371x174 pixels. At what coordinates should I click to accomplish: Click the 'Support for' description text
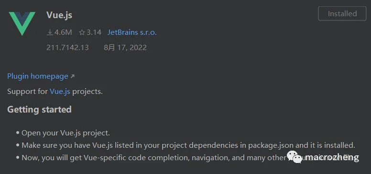[27, 92]
